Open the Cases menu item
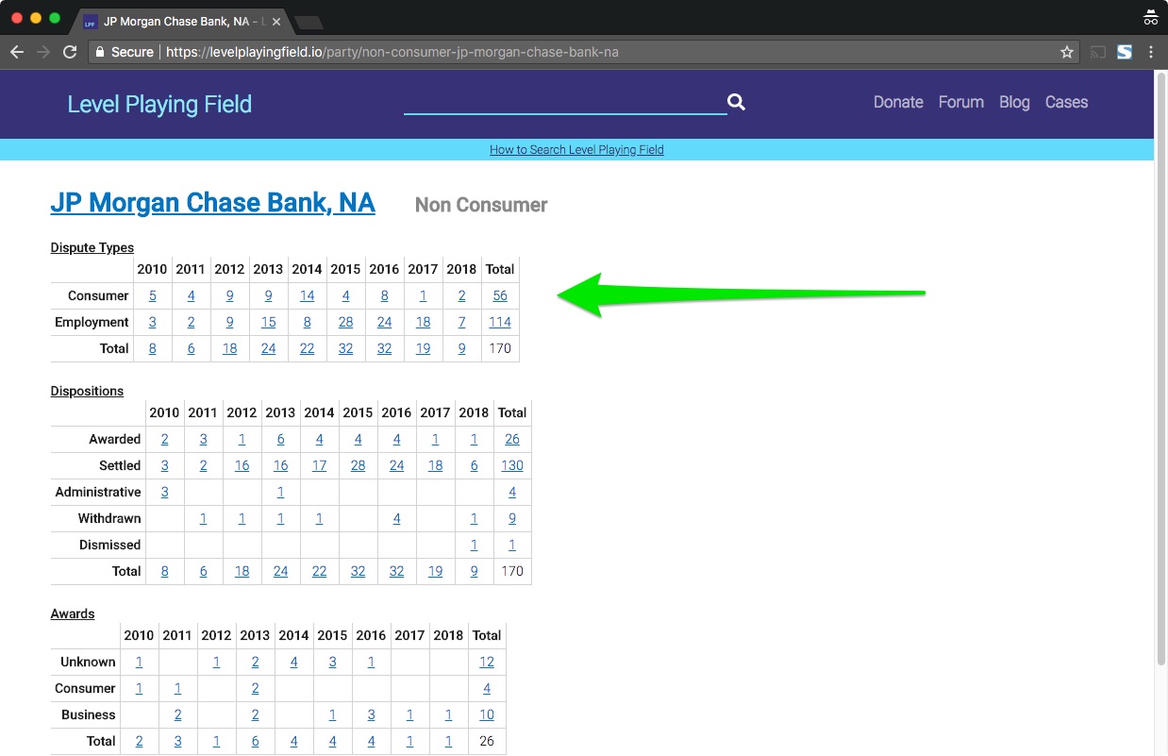Image resolution: width=1168 pixels, height=756 pixels. pos(1066,102)
